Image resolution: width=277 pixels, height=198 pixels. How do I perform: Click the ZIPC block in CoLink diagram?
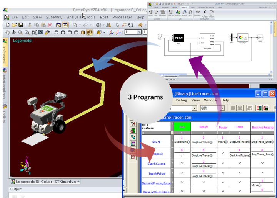(179, 38)
